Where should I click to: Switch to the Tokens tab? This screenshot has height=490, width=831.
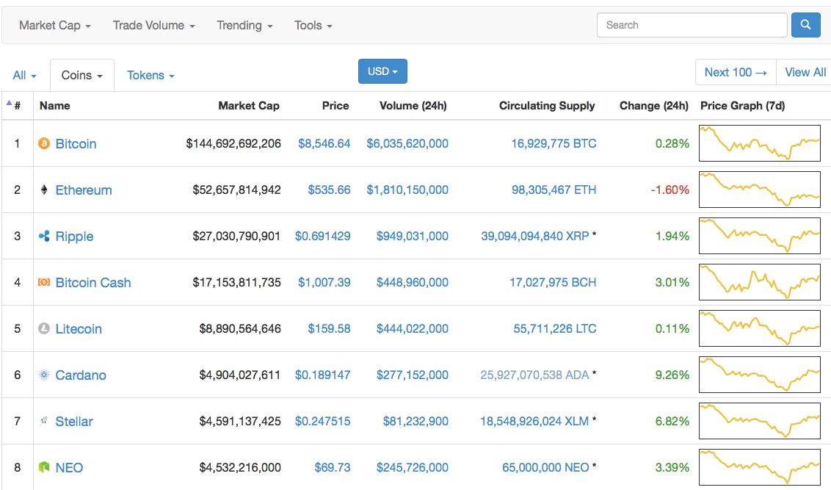150,76
